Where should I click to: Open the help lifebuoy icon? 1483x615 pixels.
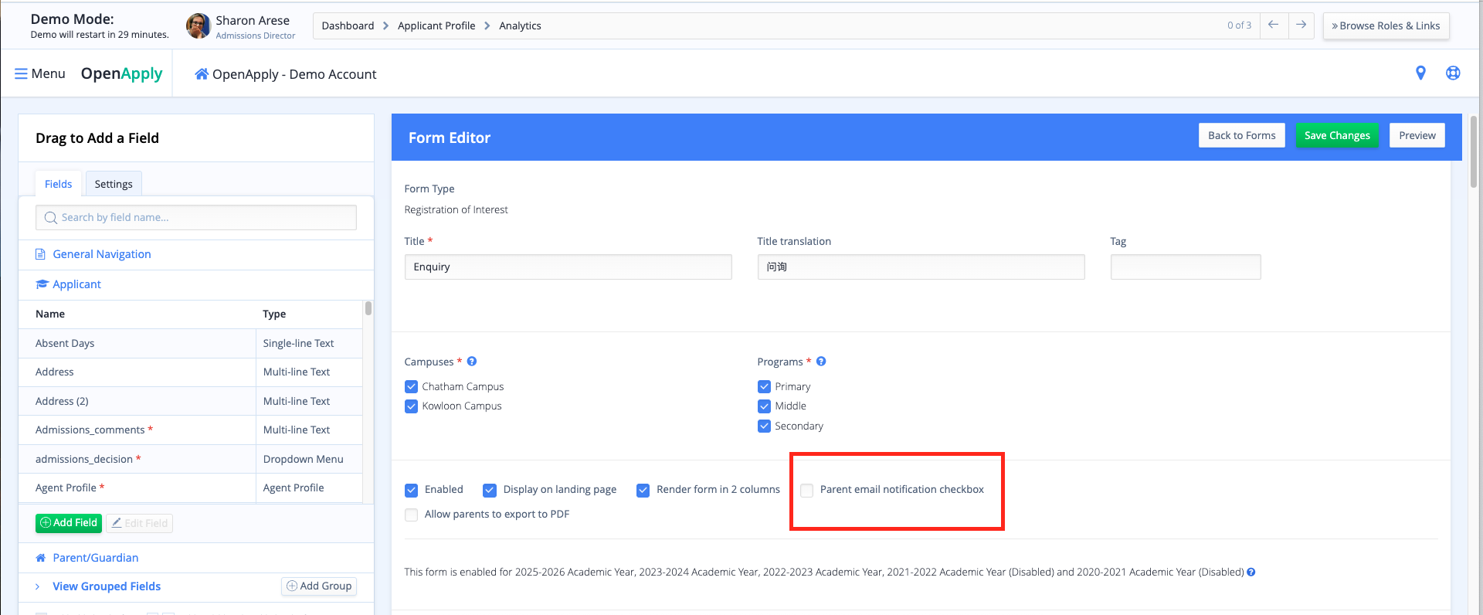(x=1452, y=73)
